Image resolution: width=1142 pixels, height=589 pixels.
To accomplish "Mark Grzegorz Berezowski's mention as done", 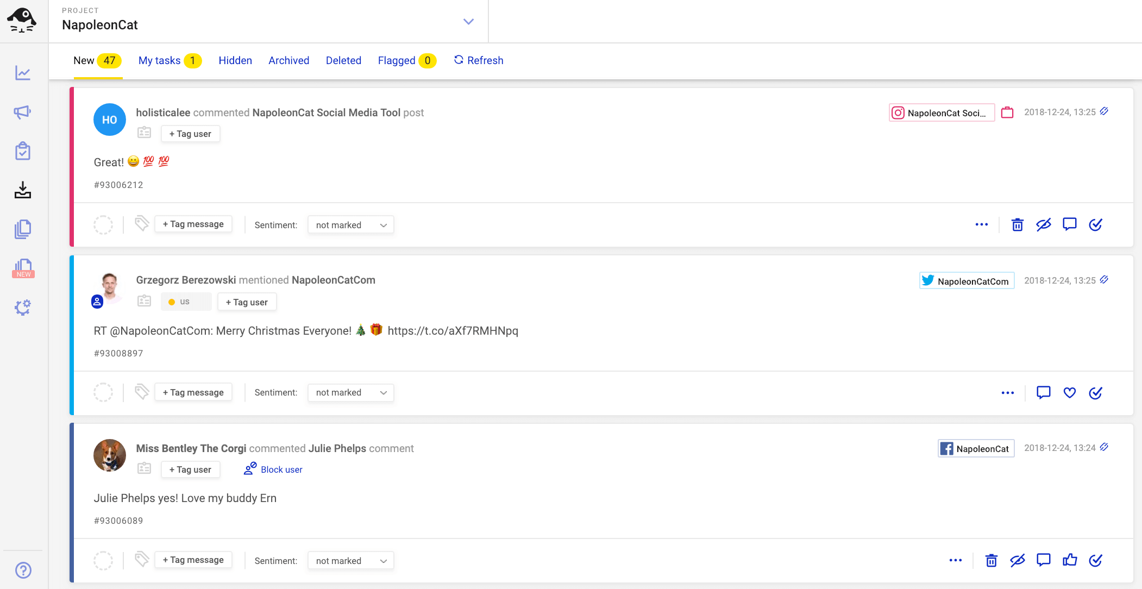I will click(x=1096, y=393).
